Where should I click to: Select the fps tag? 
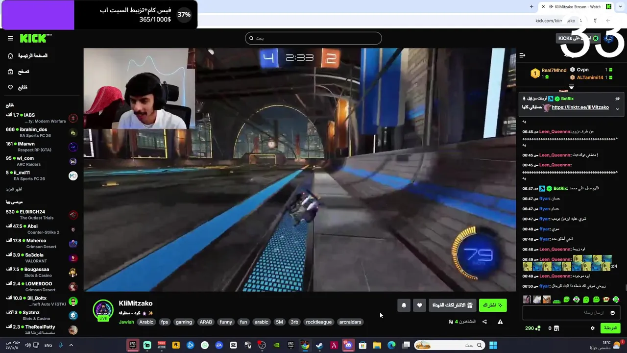pos(165,322)
